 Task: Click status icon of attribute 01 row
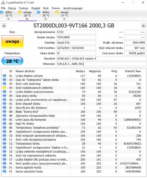tap(4, 76)
